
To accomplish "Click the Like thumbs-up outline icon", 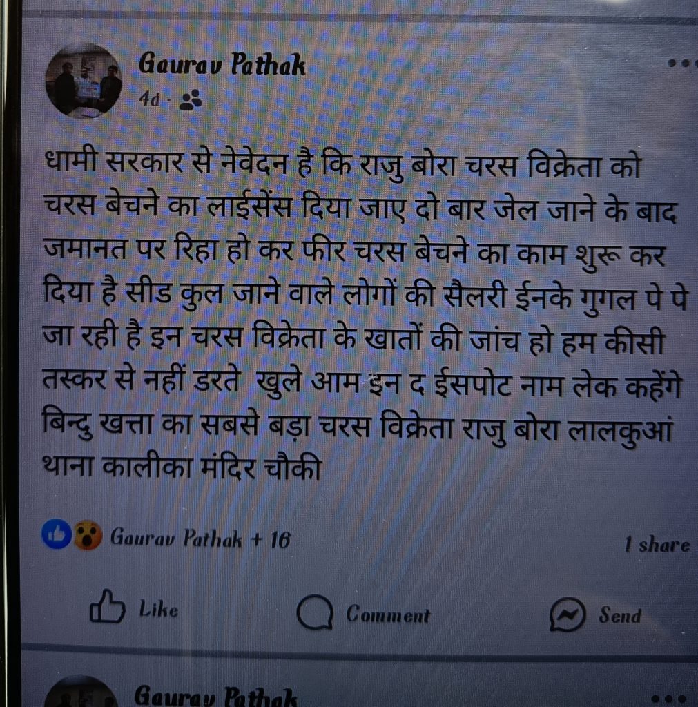I will point(107,606).
